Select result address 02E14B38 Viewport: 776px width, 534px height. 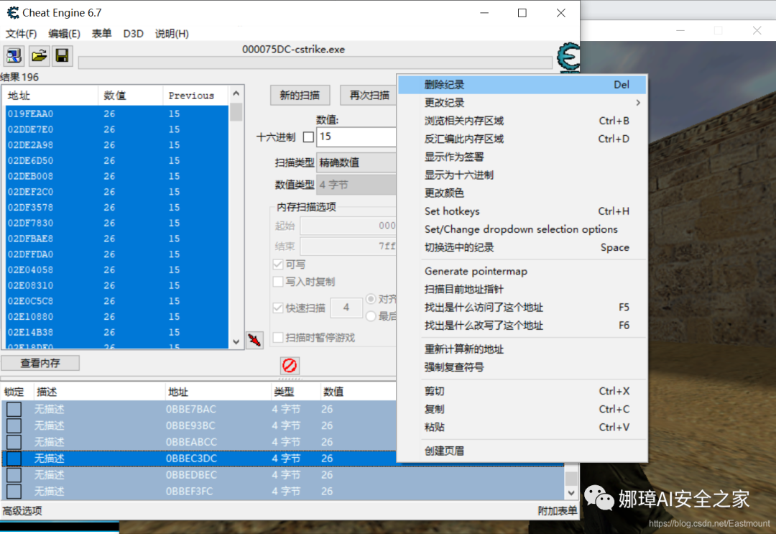117,332
